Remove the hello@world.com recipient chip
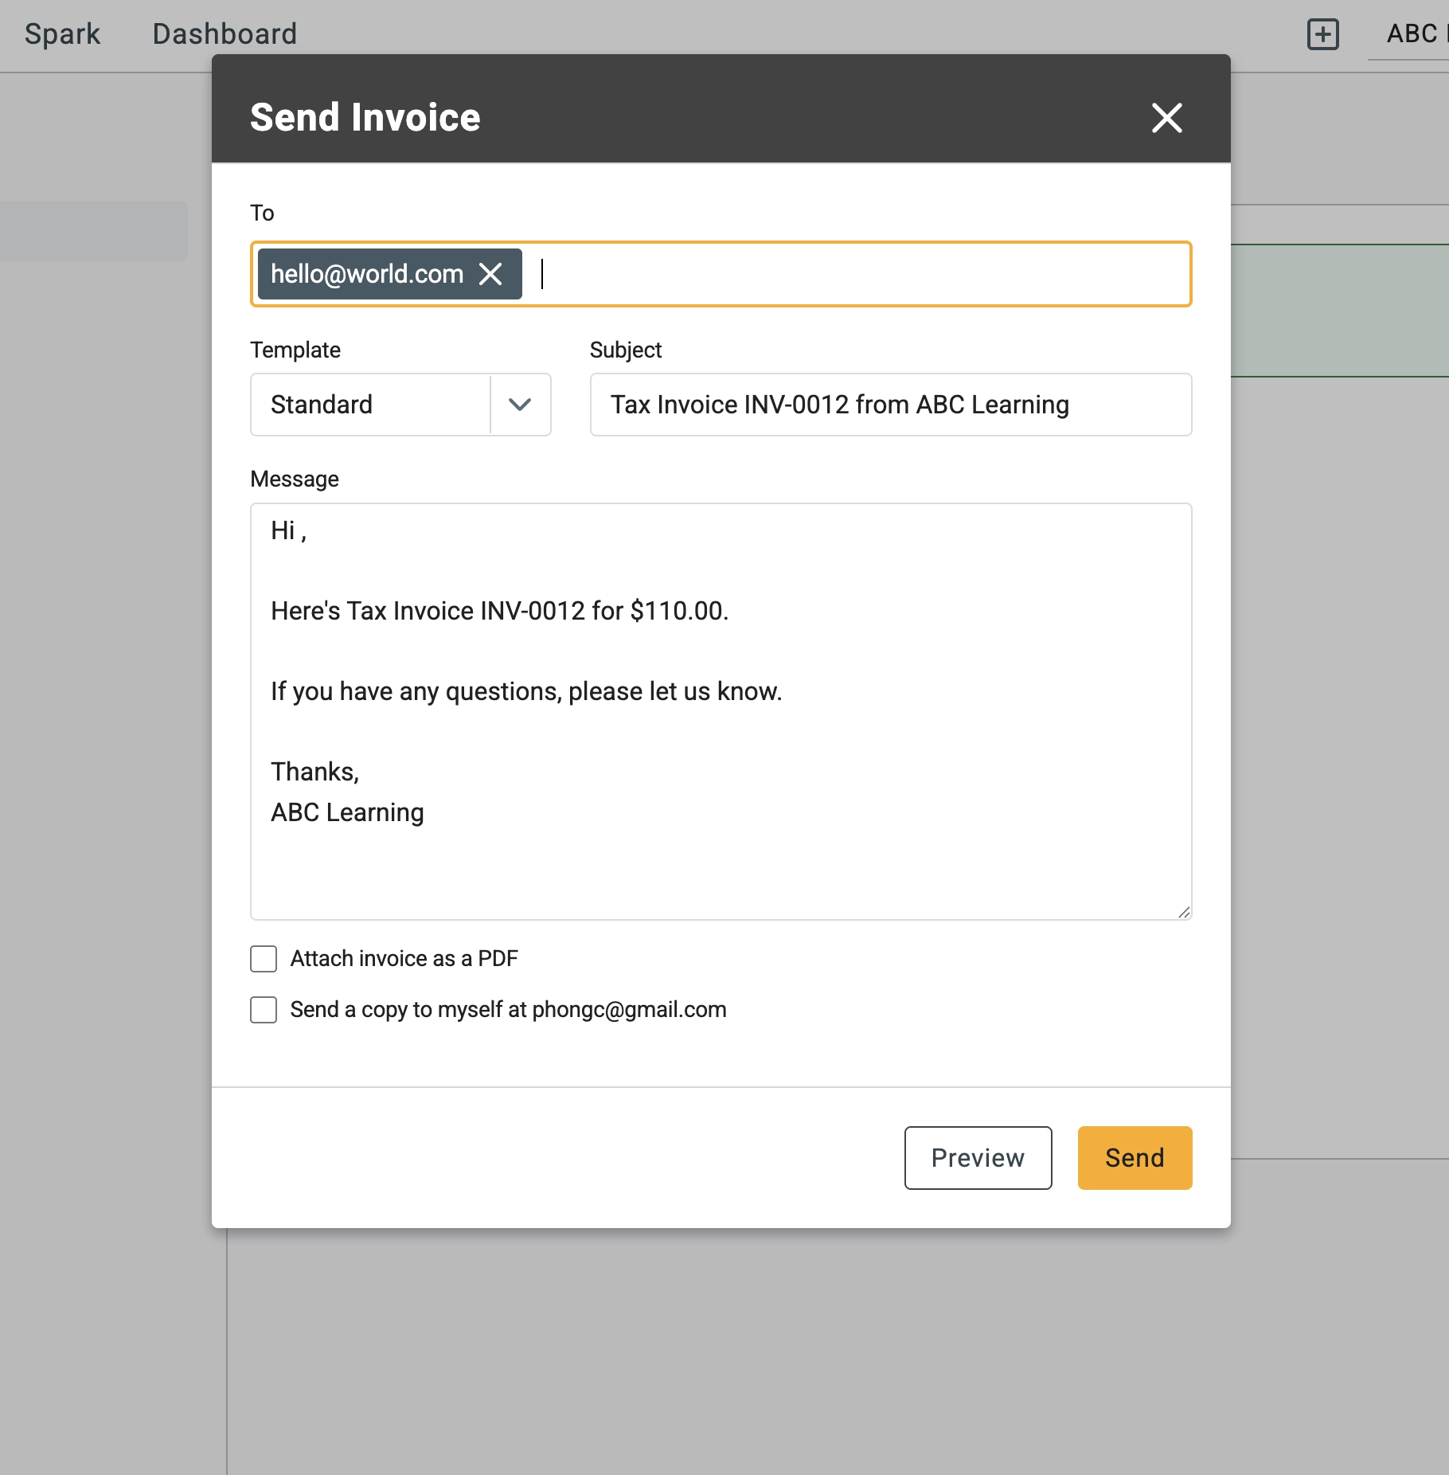This screenshot has width=1449, height=1475. (491, 273)
